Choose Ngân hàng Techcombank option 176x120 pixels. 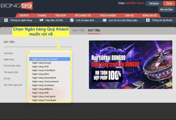tap(50, 81)
